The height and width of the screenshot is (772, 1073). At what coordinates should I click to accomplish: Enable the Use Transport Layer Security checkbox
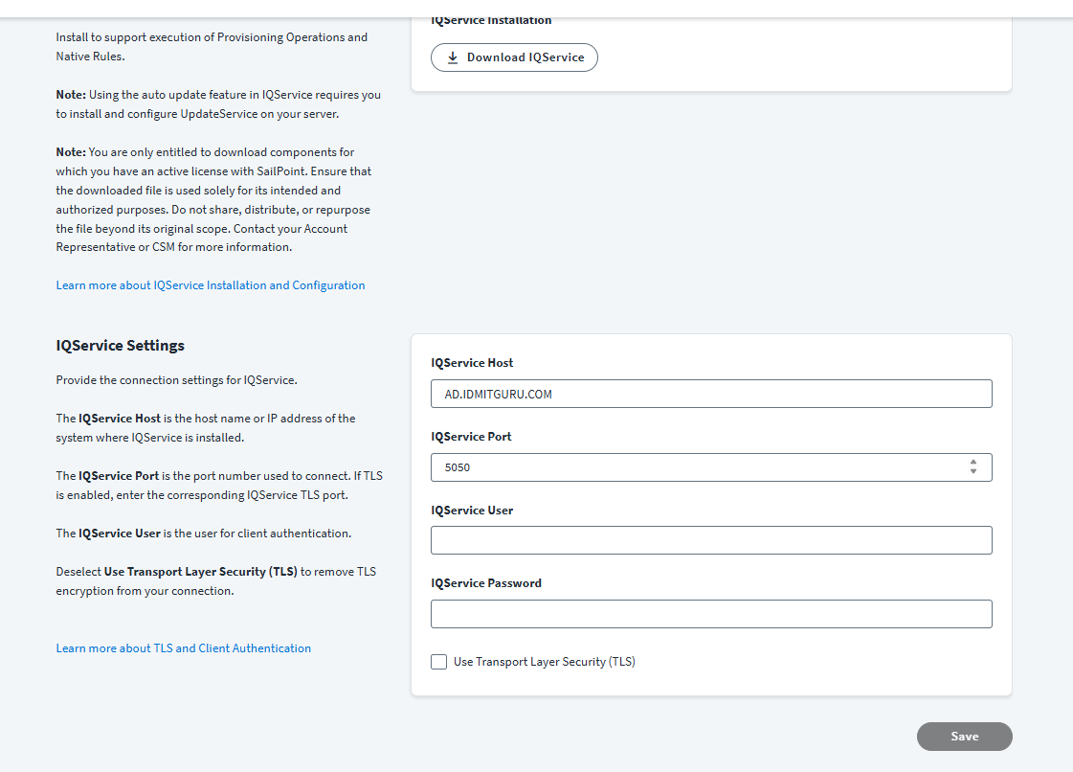point(439,662)
